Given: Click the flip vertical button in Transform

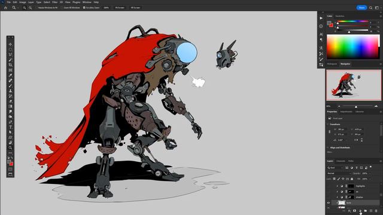Looking at the screenshot, I should [361, 140].
